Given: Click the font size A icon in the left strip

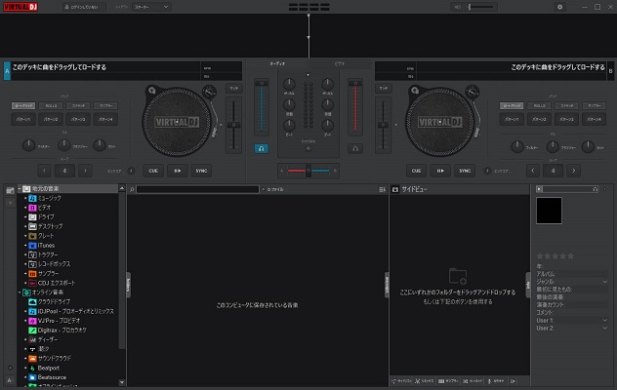Looking at the screenshot, I should 10,380.
